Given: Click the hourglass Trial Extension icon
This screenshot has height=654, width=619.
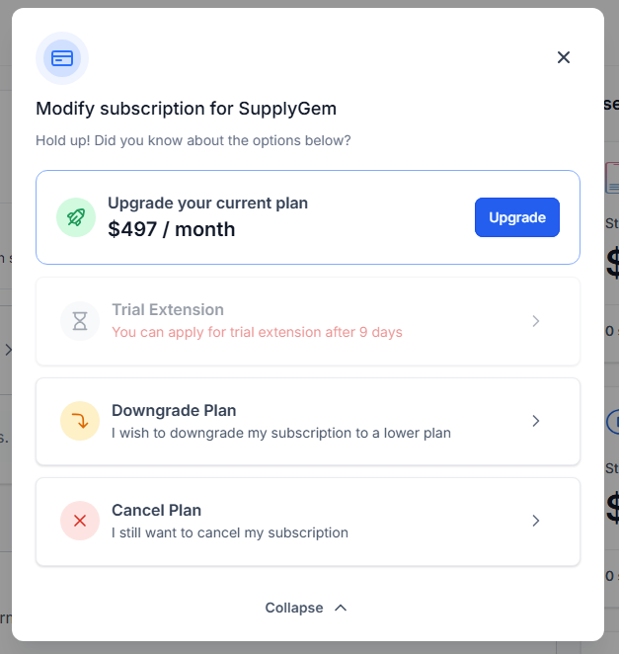Looking at the screenshot, I should point(80,321).
